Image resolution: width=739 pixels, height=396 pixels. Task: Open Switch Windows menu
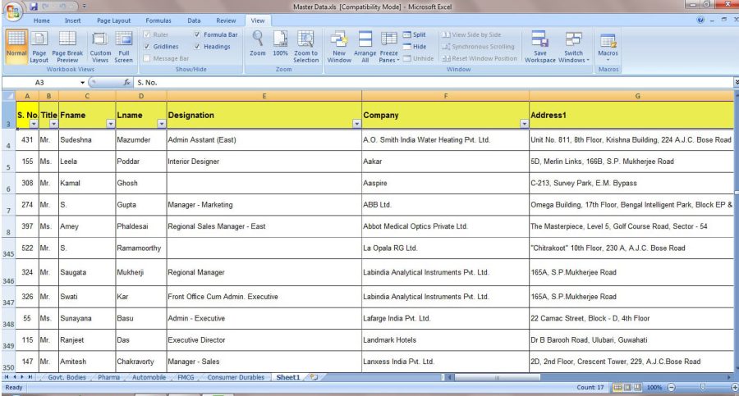574,47
